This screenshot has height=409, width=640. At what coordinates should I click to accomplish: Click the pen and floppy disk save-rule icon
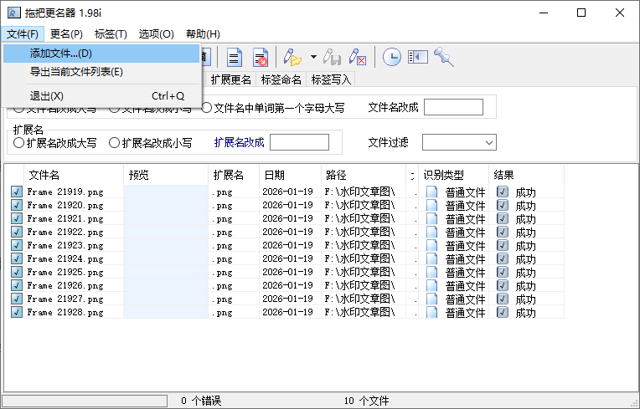point(333,57)
